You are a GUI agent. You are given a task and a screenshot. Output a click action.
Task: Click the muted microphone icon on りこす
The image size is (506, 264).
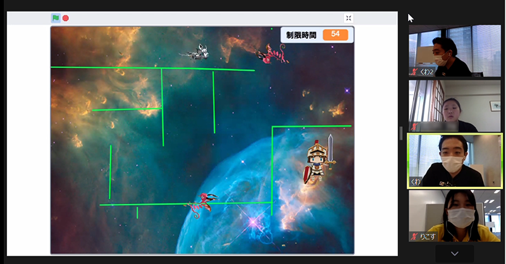(x=415, y=237)
